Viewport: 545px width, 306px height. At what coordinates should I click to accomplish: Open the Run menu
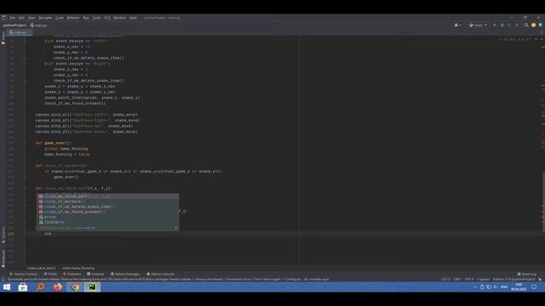click(86, 18)
